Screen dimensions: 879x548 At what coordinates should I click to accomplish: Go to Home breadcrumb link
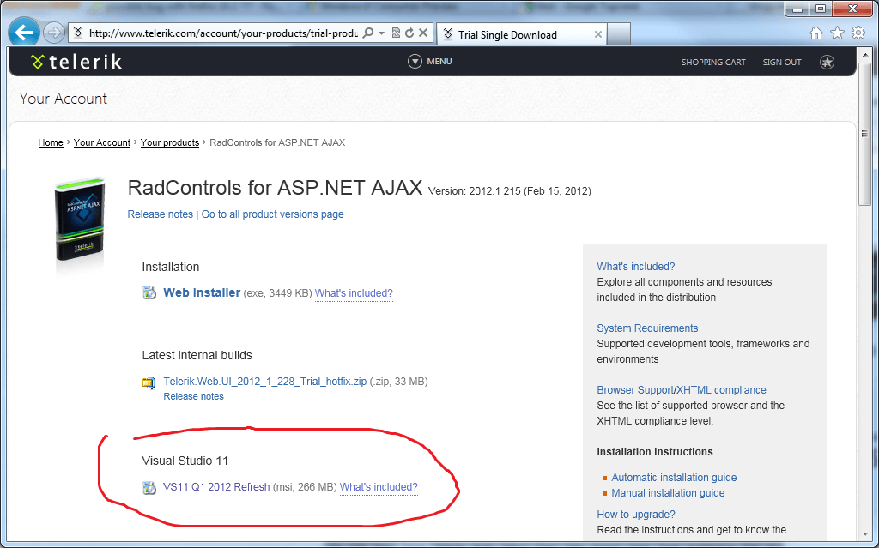51,142
